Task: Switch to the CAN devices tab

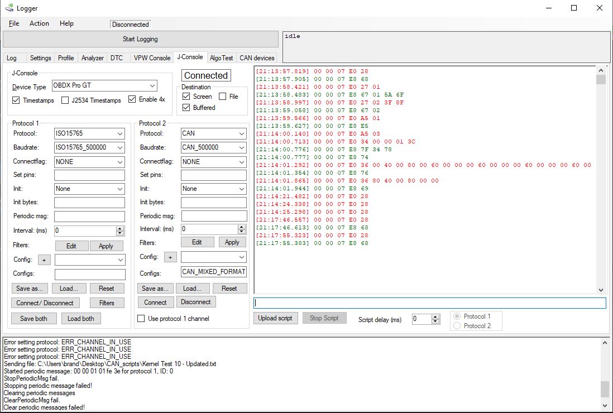Action: (257, 58)
